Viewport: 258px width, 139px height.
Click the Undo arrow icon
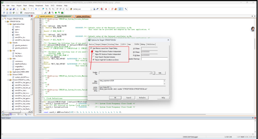[28, 9]
